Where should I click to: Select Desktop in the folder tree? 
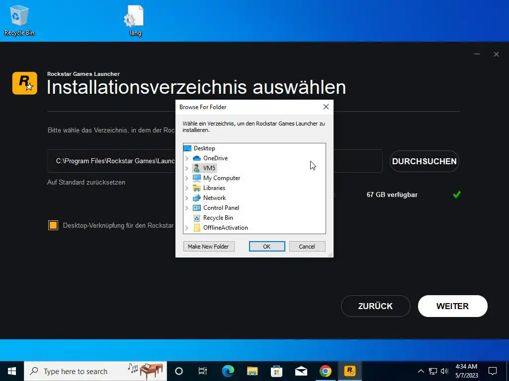pyautogui.click(x=204, y=148)
